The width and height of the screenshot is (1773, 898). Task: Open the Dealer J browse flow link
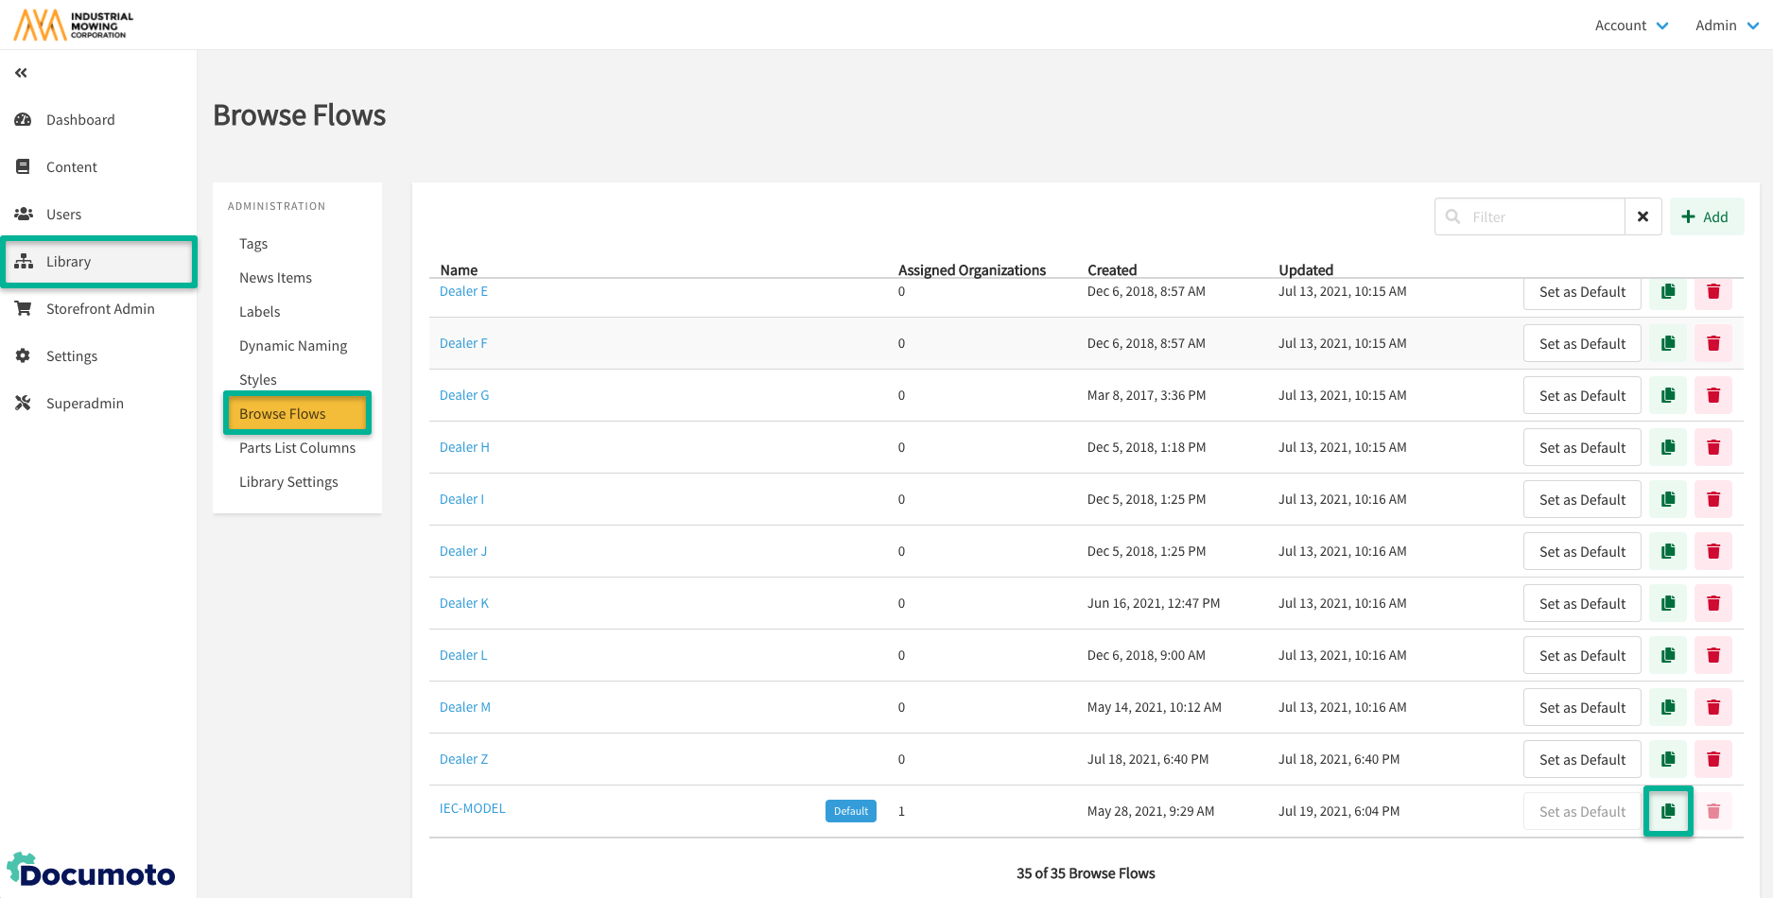click(463, 551)
